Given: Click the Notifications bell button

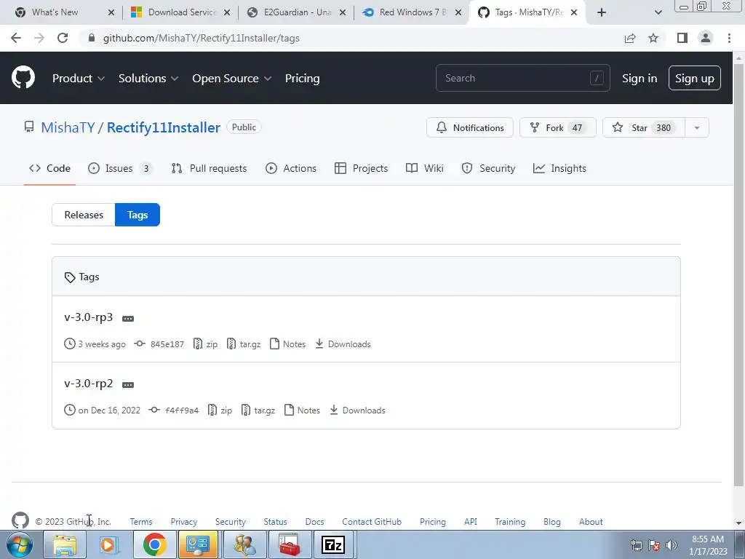Looking at the screenshot, I should tap(469, 127).
